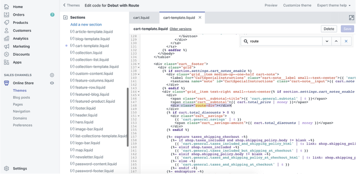
Task: Collapse code fold at line 137
Action: click(139, 67)
